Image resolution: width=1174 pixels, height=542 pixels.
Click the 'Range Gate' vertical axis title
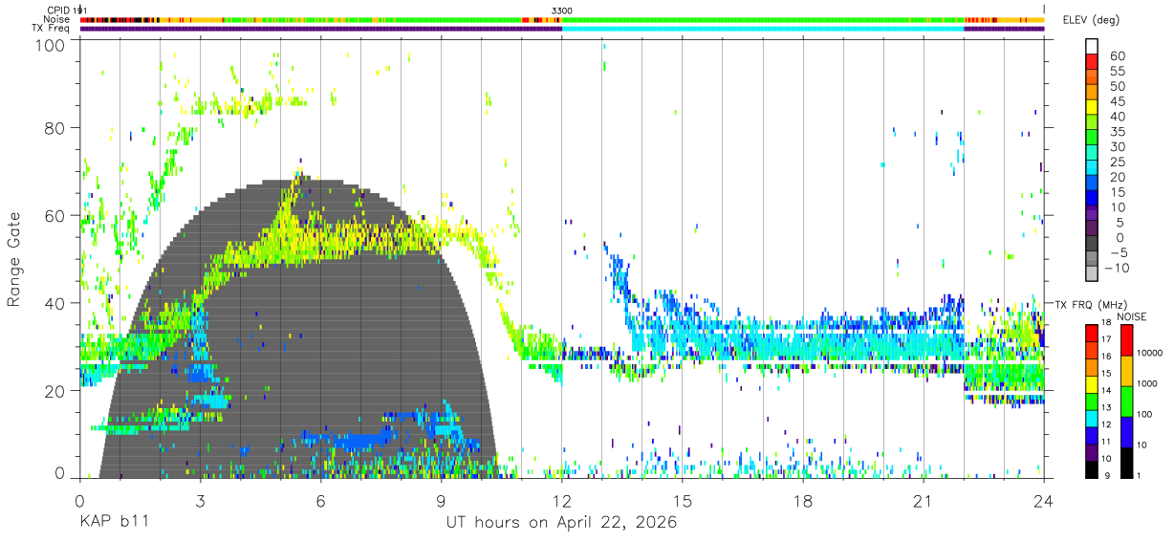14,260
